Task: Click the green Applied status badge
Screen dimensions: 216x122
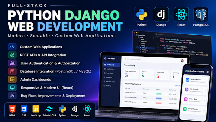Action: pyautogui.click(x=159, y=94)
